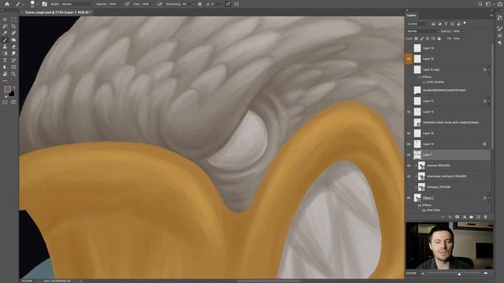Expand Layer 17 effects arrow
This screenshot has width=504, height=283.
click(489, 101)
